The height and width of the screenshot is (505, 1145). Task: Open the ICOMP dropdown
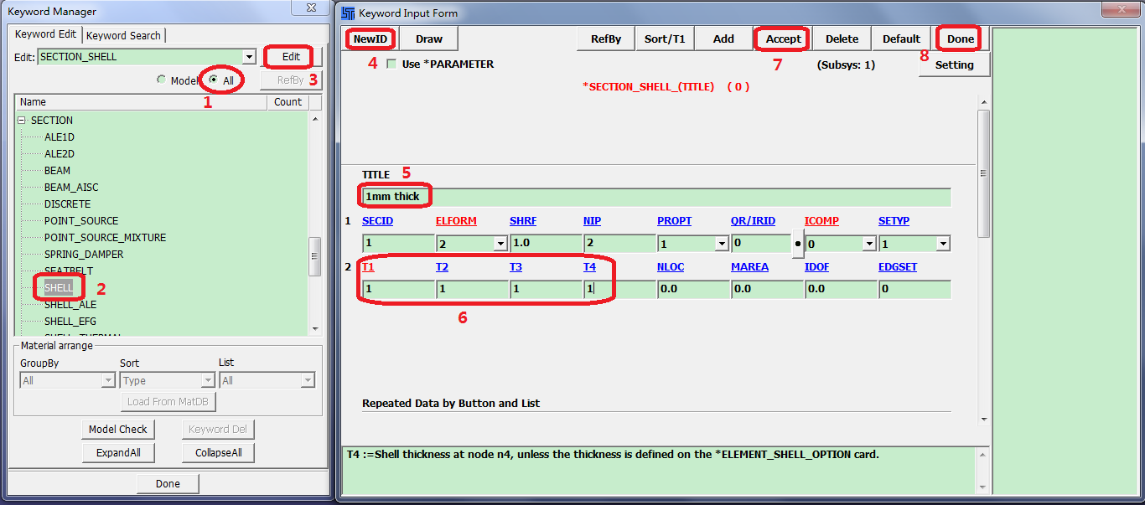pyautogui.click(x=869, y=244)
